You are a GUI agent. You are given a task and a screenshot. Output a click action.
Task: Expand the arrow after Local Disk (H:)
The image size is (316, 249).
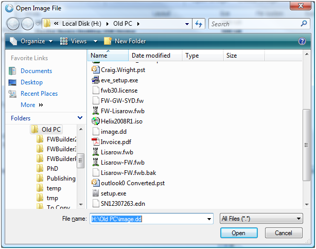[x=108, y=24]
